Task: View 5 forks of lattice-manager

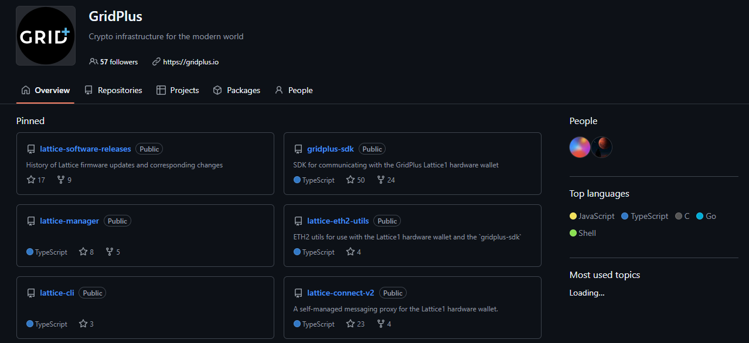Action: pos(113,252)
